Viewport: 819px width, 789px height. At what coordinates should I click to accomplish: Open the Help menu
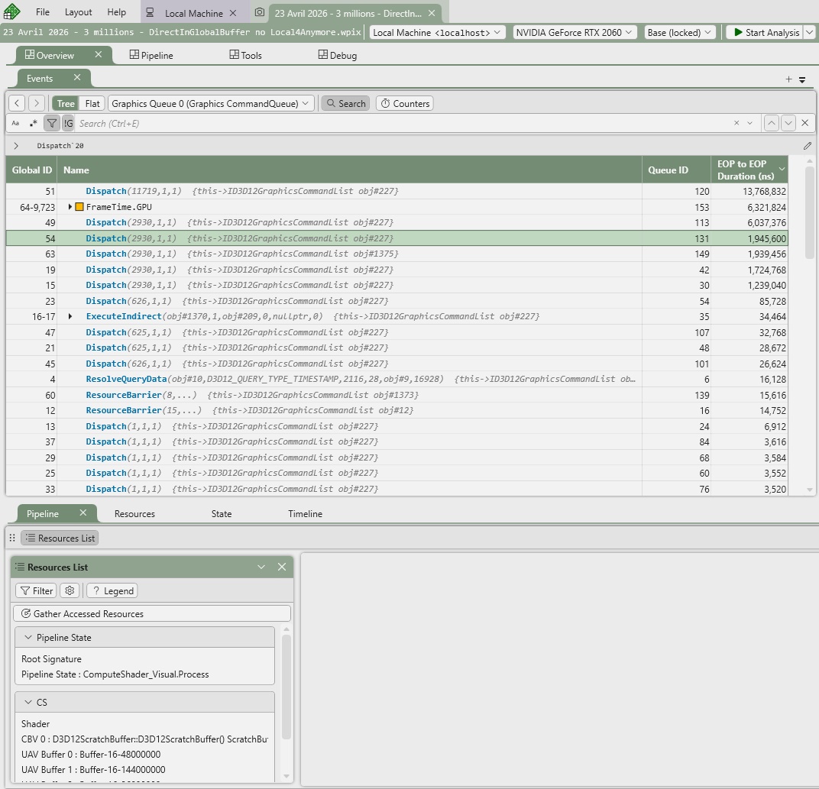(x=116, y=12)
